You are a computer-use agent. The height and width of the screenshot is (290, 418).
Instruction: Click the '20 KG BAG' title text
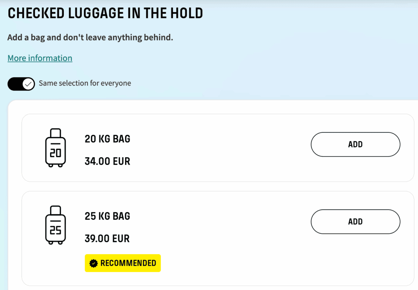click(x=108, y=139)
